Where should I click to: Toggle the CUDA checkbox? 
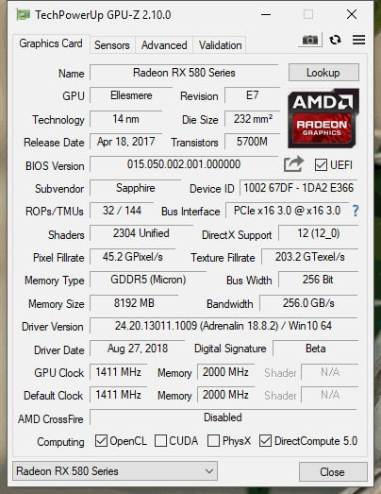(x=160, y=441)
